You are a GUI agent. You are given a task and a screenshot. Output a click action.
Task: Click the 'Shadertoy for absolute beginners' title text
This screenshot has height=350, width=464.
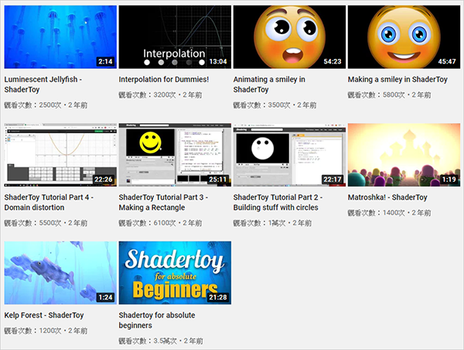(157, 321)
